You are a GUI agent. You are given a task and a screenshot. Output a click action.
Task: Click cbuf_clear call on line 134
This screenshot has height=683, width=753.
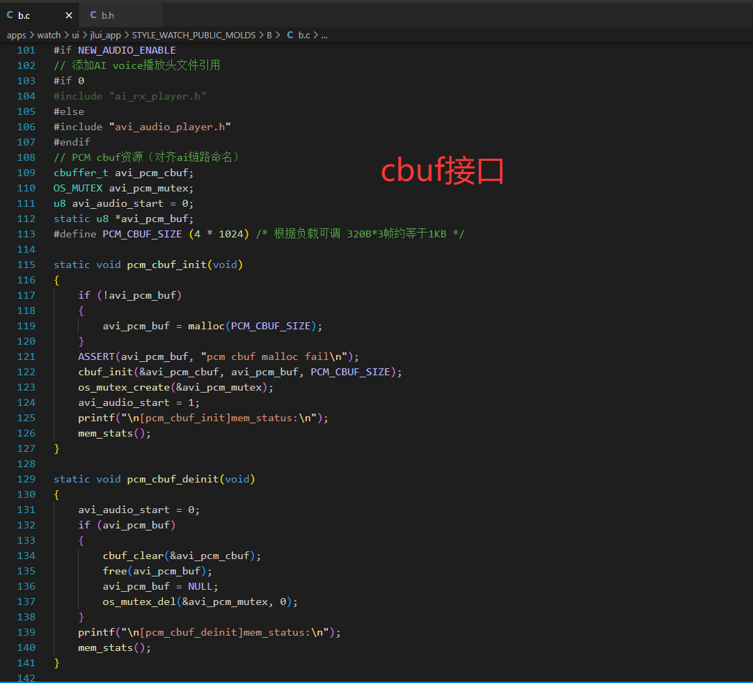pos(133,556)
